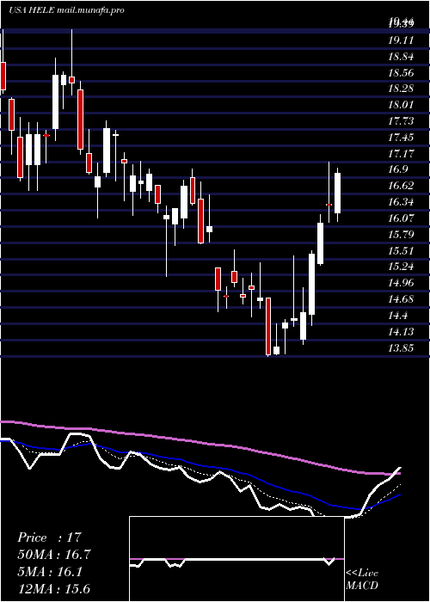
Task: Click the 18.01 price axis label
Action: click(x=401, y=105)
